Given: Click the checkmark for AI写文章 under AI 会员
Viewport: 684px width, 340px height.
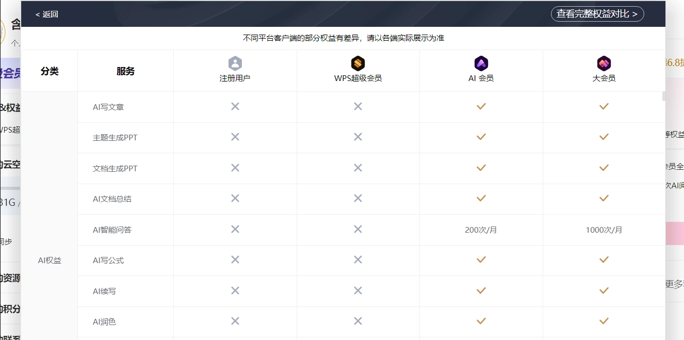Looking at the screenshot, I should (x=481, y=106).
